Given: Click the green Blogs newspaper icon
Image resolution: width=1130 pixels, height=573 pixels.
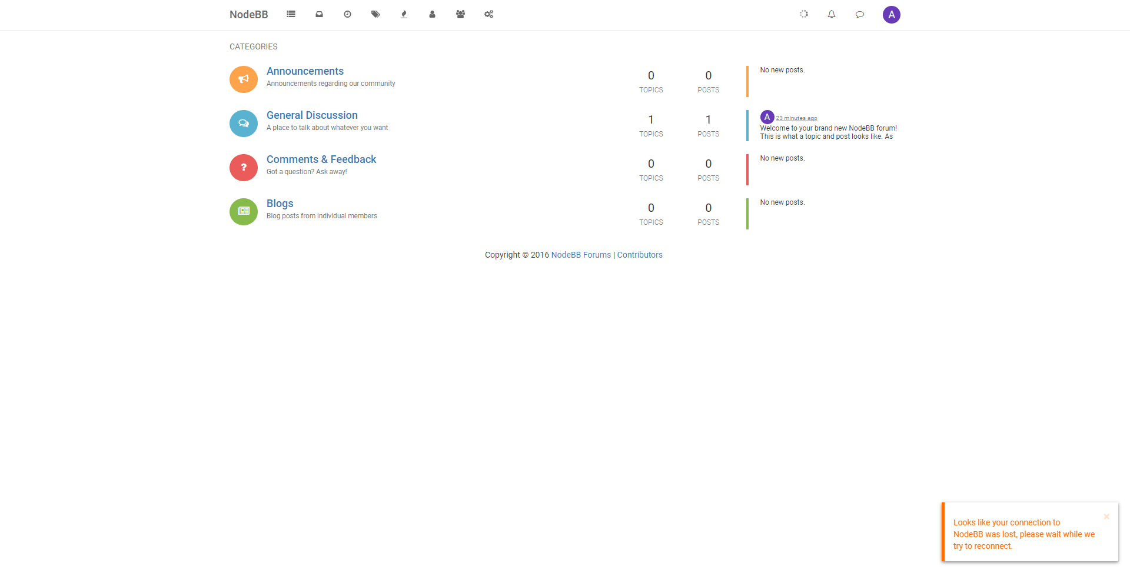Looking at the screenshot, I should click(x=244, y=212).
